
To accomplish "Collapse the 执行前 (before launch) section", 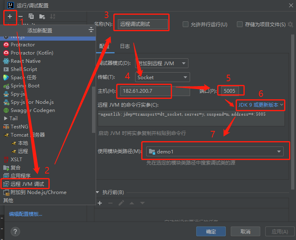I will click(98, 192).
